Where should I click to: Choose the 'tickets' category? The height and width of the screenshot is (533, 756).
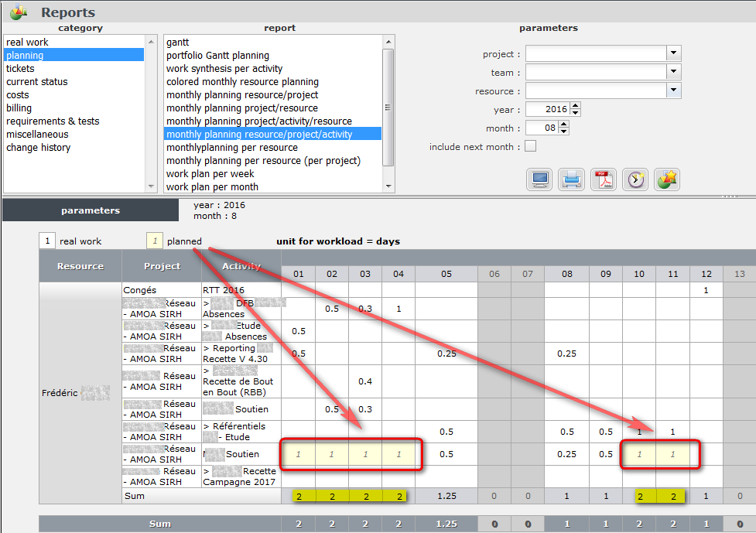coord(21,68)
